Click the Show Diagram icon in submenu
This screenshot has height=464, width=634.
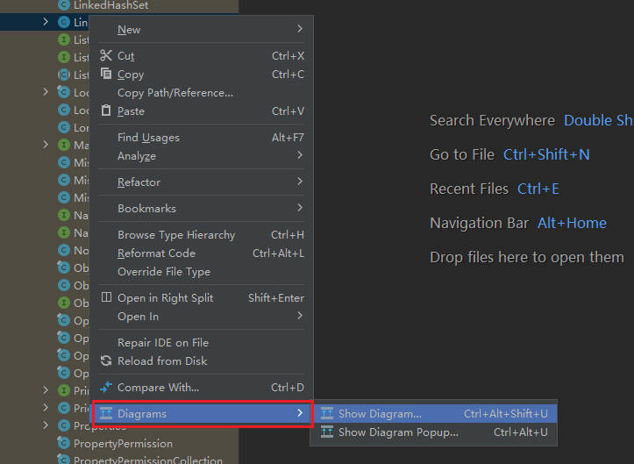pyautogui.click(x=327, y=414)
